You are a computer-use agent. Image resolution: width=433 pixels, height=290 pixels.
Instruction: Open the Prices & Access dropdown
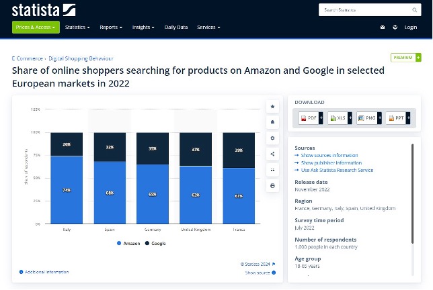[x=36, y=28]
